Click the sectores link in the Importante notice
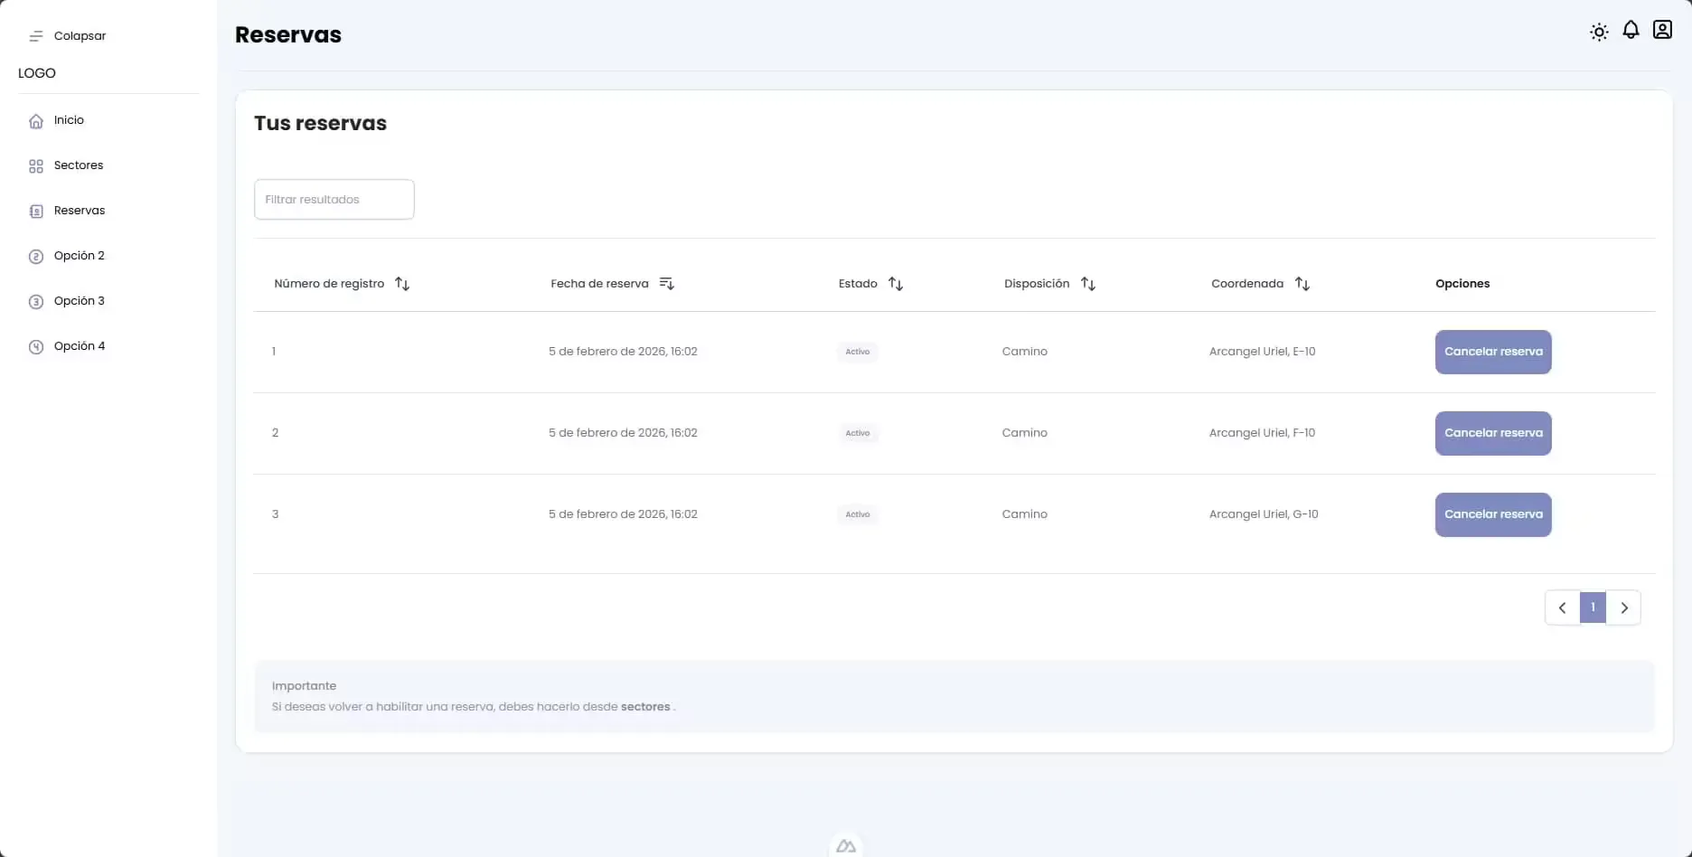Image resolution: width=1692 pixels, height=857 pixels. [x=646, y=707]
